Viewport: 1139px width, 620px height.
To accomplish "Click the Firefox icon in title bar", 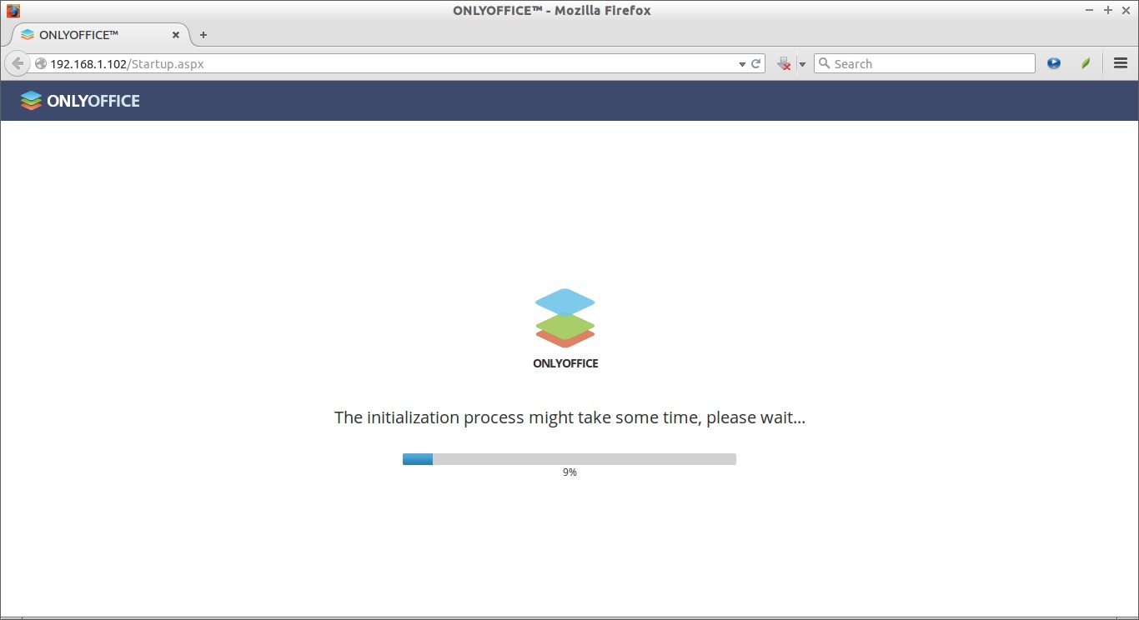I will click(x=13, y=11).
